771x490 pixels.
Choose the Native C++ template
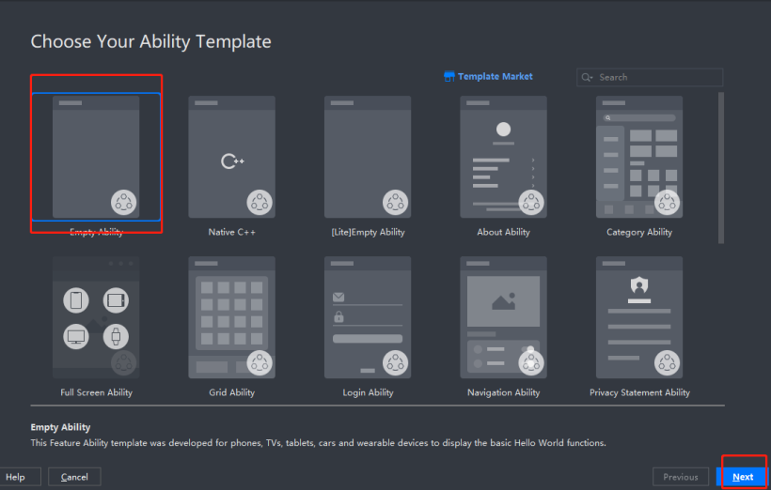coord(231,157)
